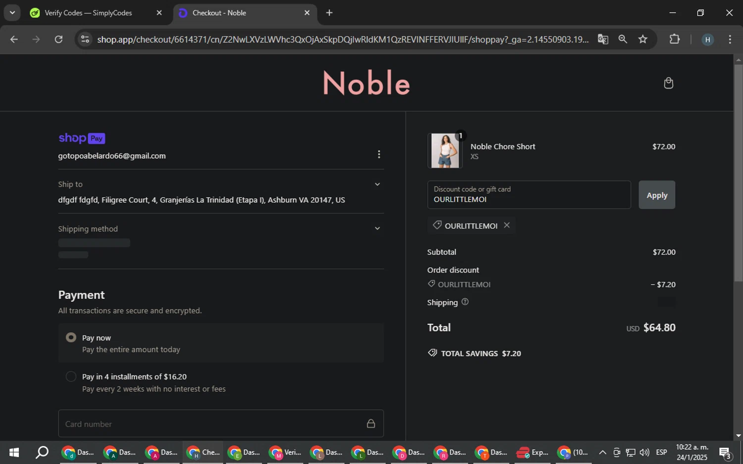Show hidden system tray icons

pyautogui.click(x=602, y=452)
